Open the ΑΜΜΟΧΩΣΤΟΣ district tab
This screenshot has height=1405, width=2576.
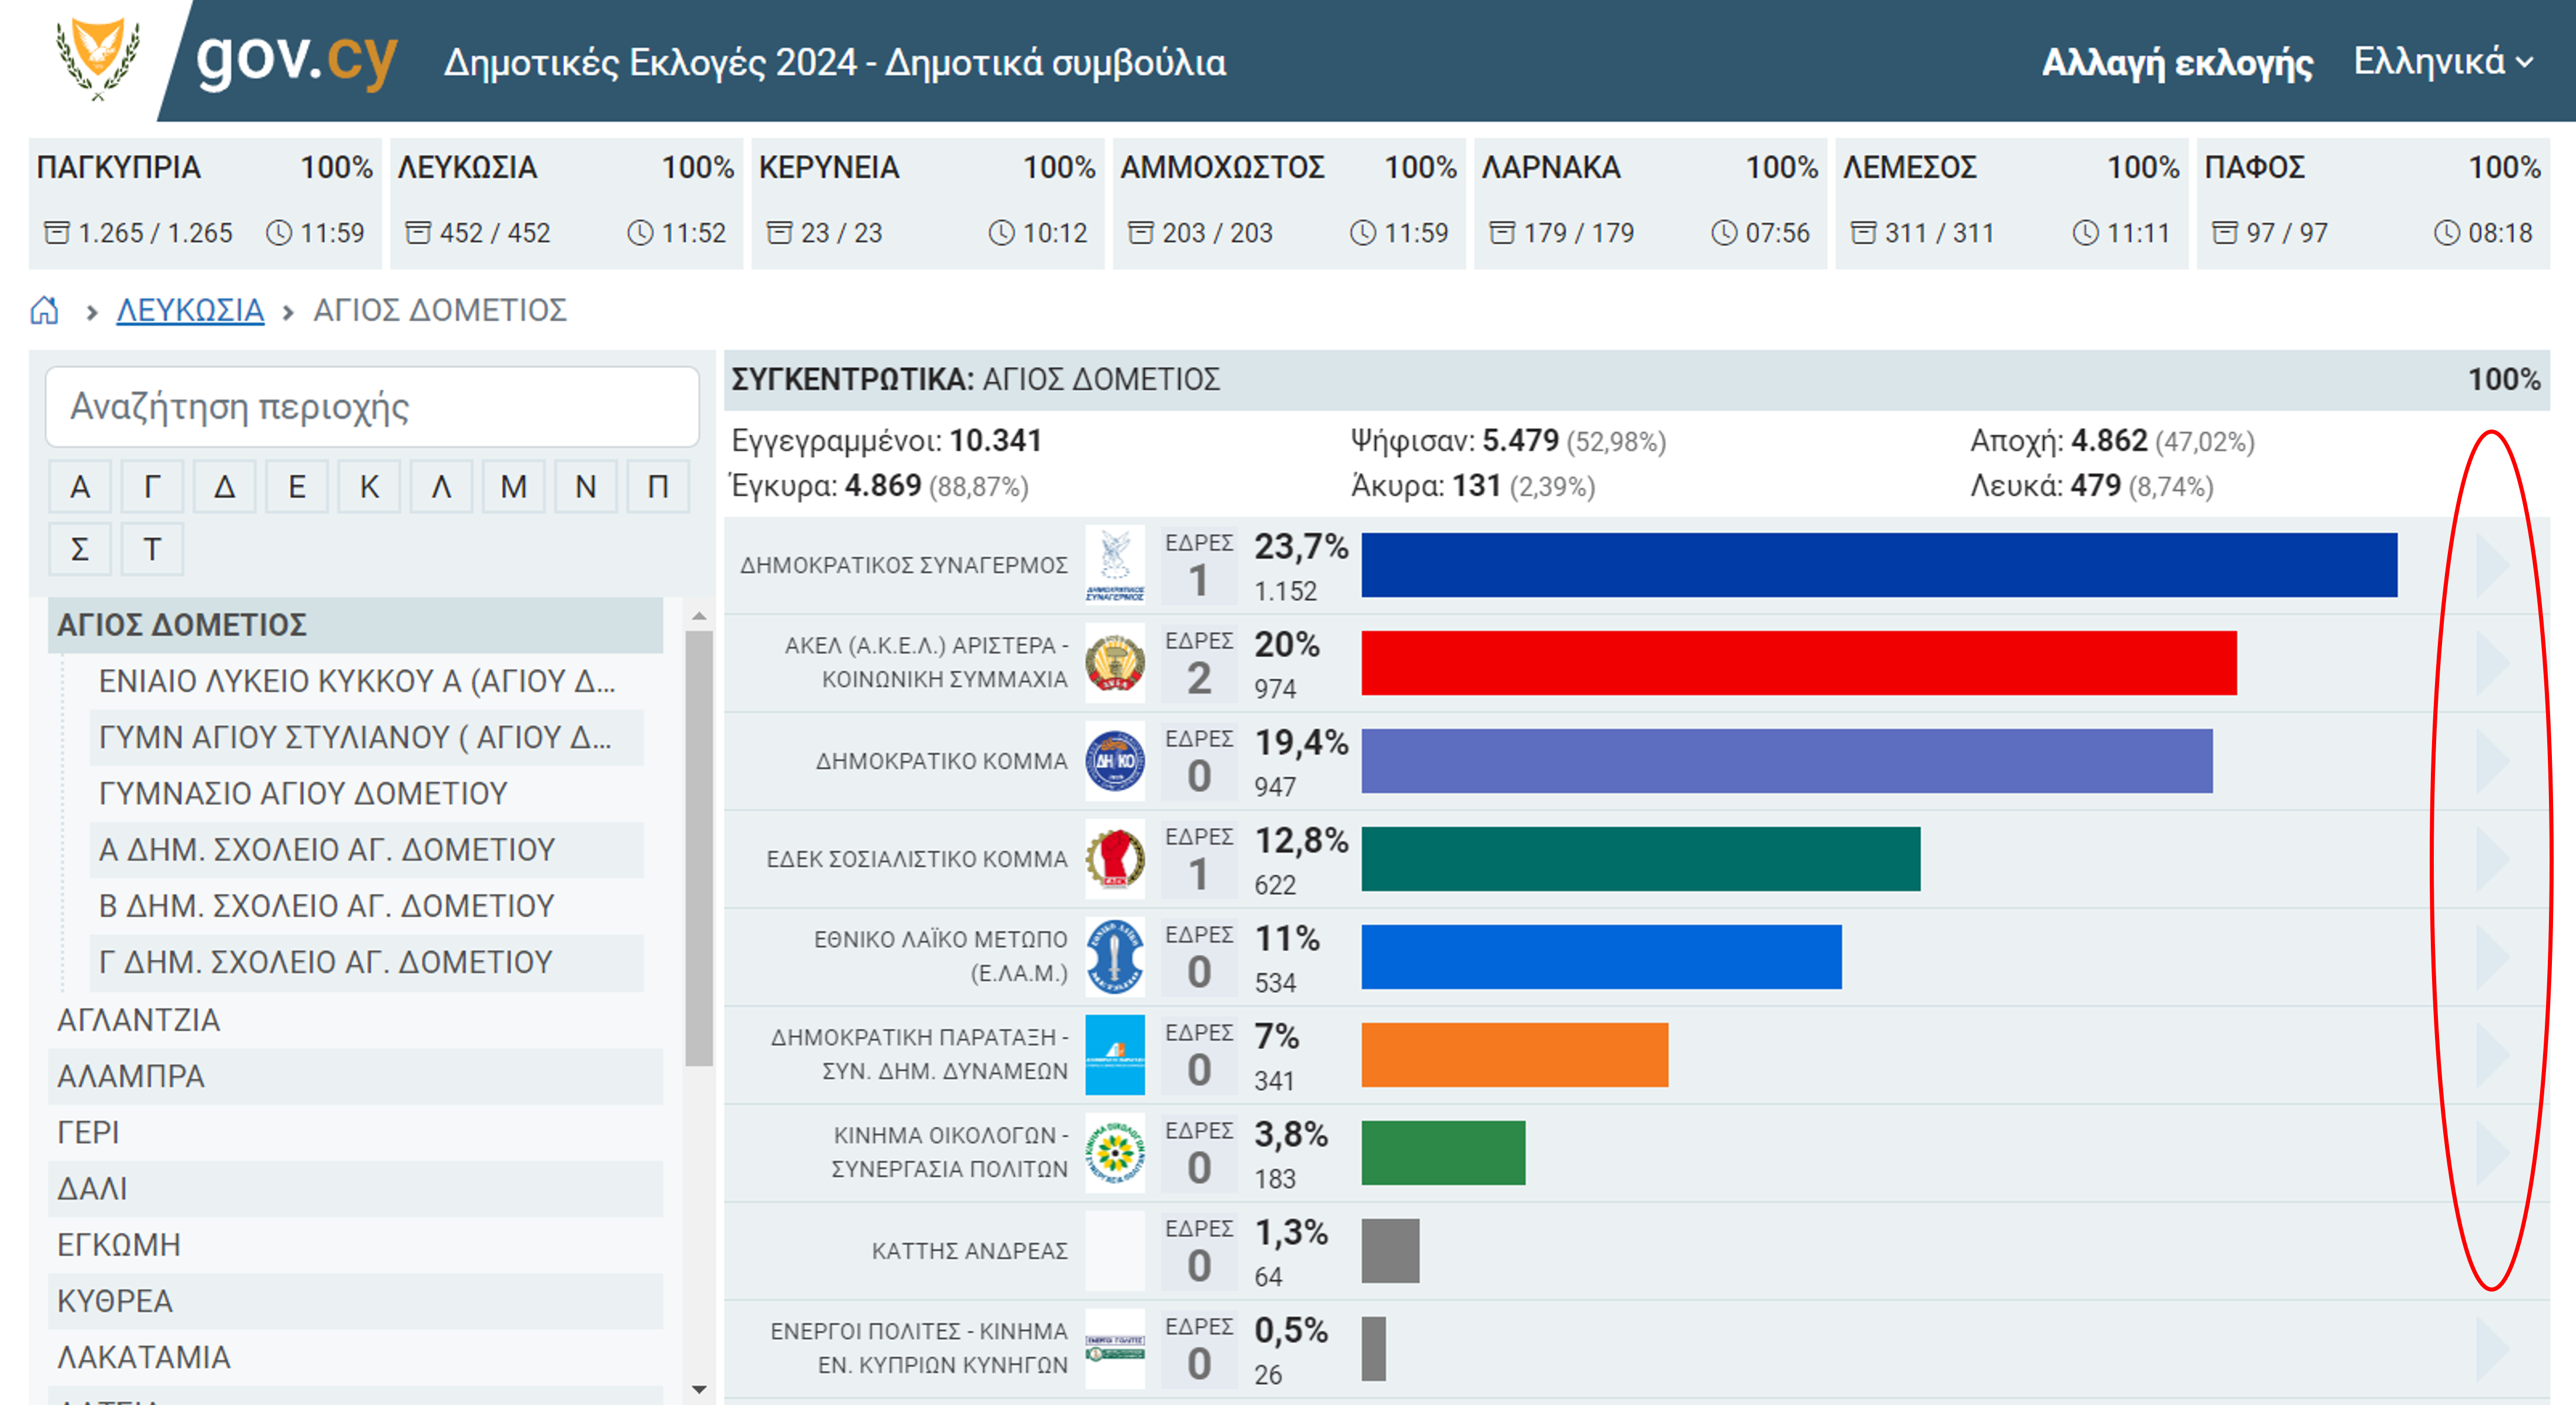(x=1289, y=203)
